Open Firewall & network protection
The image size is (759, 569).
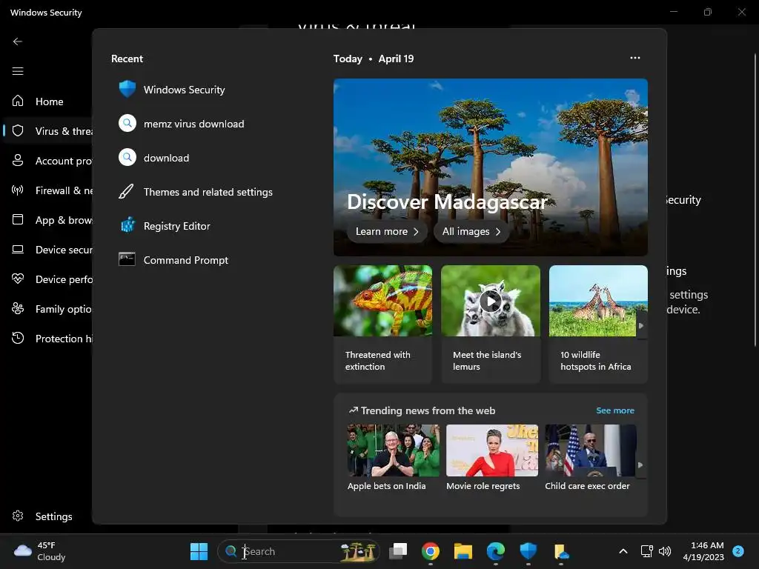[x=48, y=190]
